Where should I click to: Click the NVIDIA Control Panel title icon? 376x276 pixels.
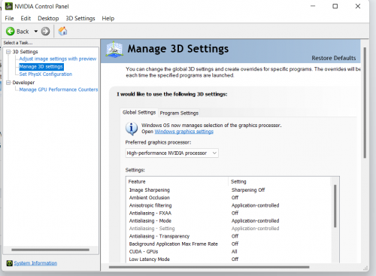(9, 6)
